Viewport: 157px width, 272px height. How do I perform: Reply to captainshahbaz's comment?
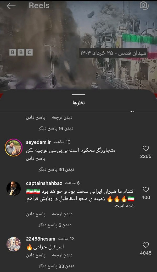(x=36, y=214)
